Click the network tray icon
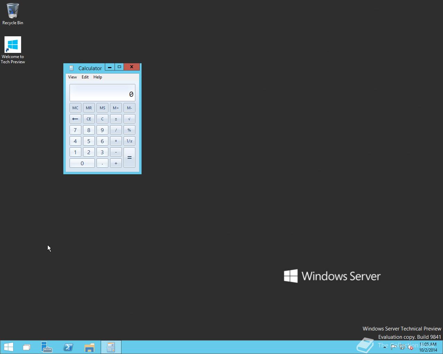 click(x=402, y=347)
